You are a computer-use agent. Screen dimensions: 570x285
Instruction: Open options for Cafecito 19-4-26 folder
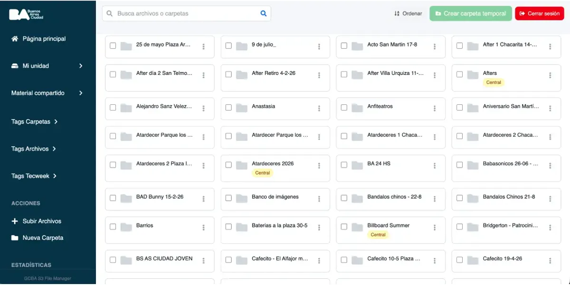pos(550,261)
